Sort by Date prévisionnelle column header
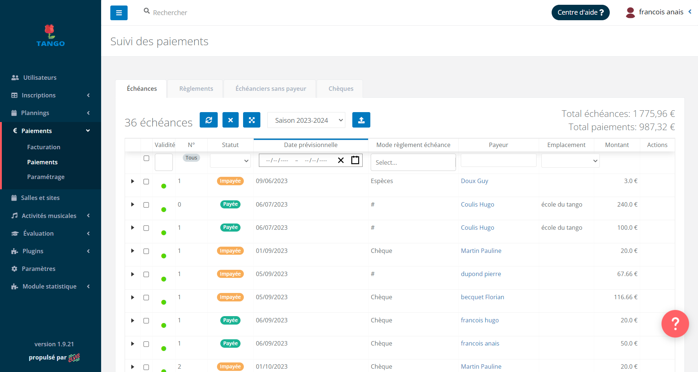 (x=310, y=145)
